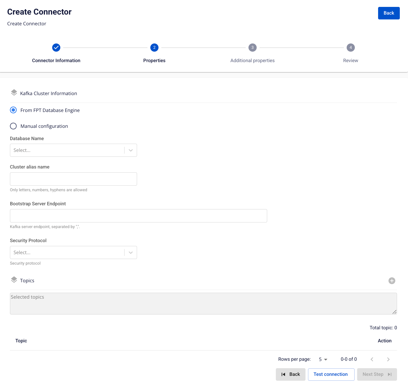Click the Next Step button
The height and width of the screenshot is (383, 408).
tap(377, 374)
